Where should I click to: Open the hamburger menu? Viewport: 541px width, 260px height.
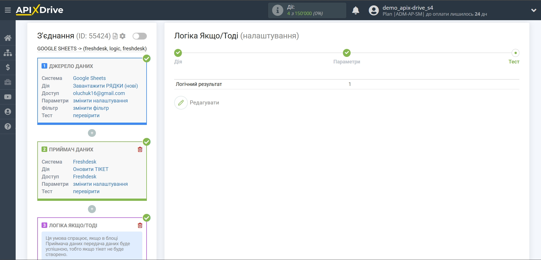coord(8,10)
